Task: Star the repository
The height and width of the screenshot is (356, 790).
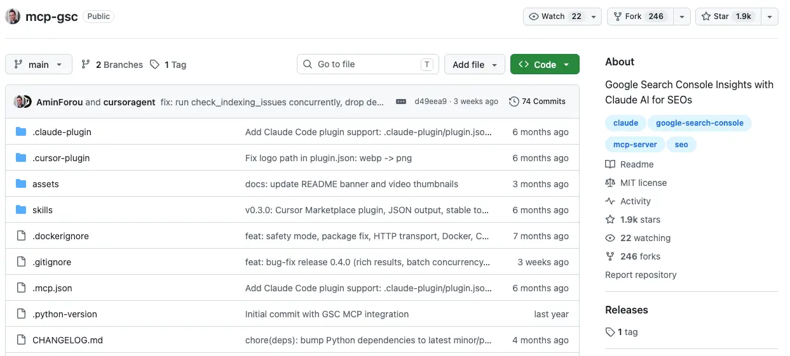Action: tap(728, 16)
